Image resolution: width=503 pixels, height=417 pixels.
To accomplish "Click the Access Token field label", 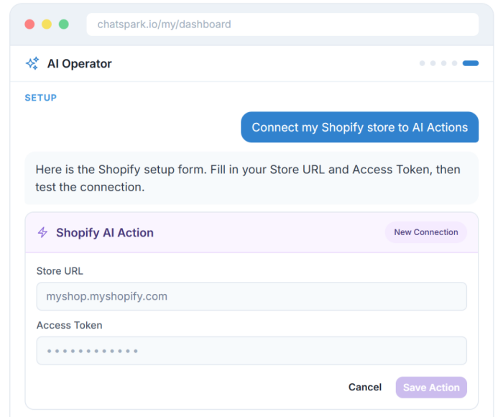I will (69, 325).
